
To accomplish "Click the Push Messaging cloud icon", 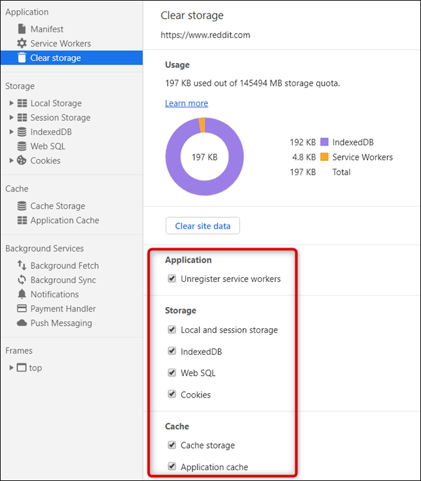I will point(22,323).
